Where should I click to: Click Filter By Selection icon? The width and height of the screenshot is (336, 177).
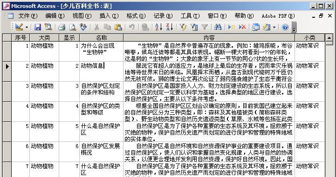183,27
